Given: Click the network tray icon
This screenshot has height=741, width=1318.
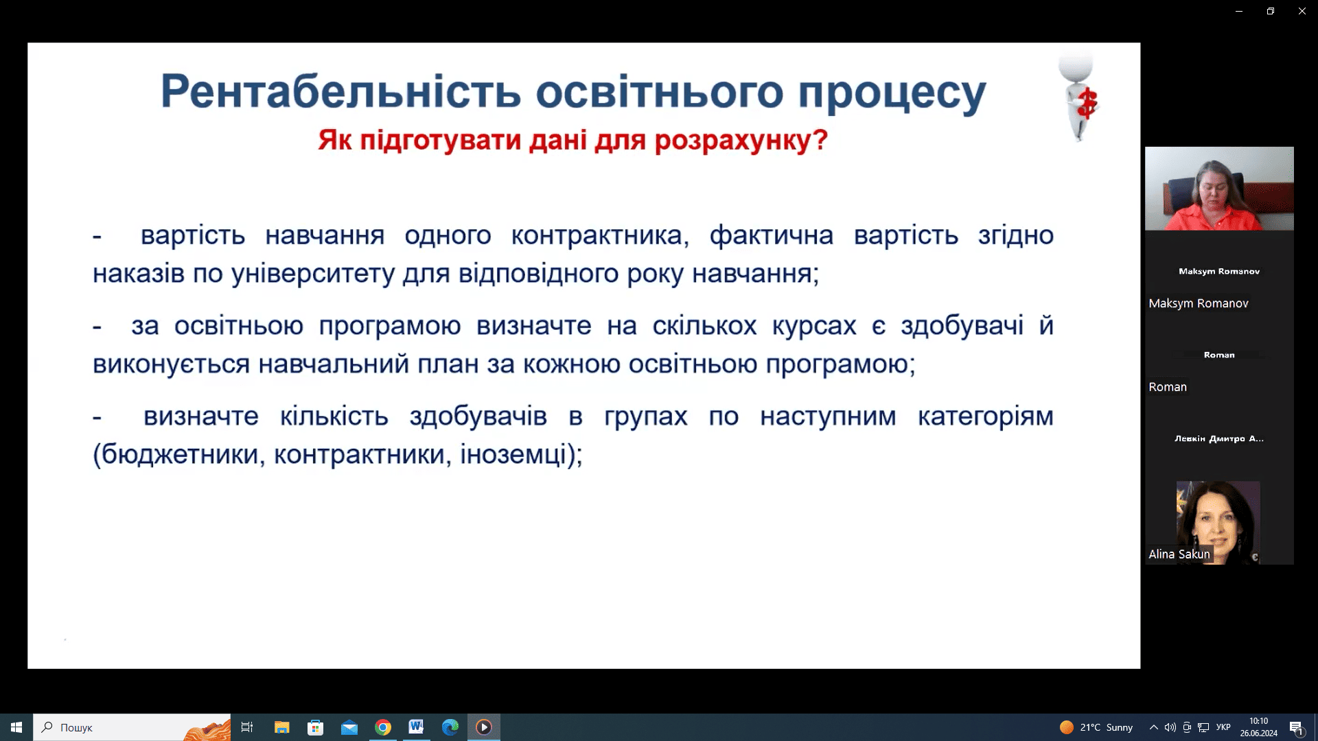Looking at the screenshot, I should (x=1203, y=727).
